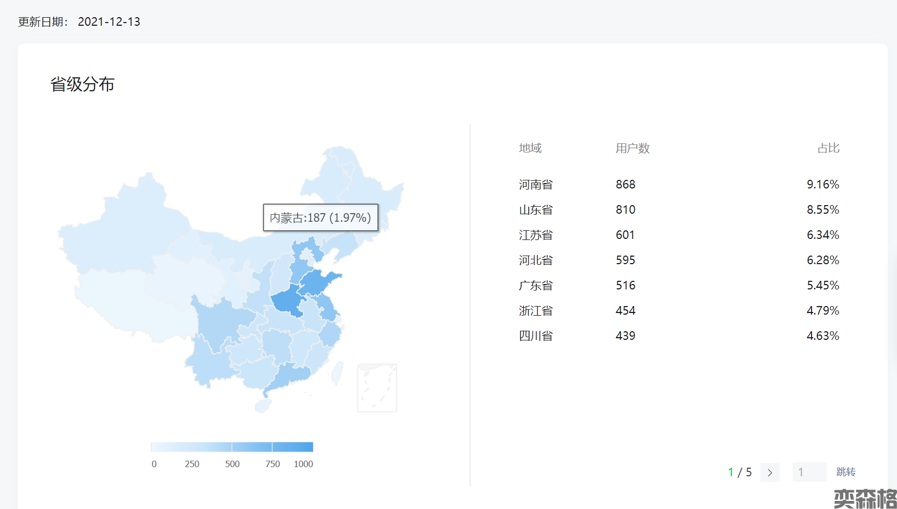
Task: Click the 内蒙古 tooltip on the map
Action: pos(321,217)
